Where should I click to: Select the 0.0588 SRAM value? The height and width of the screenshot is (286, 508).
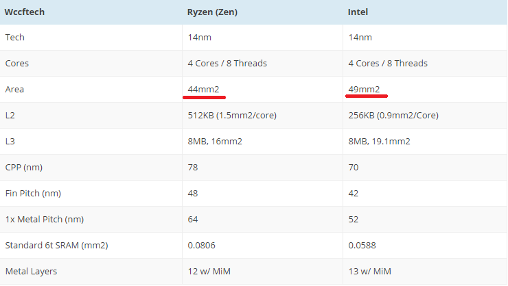pos(362,246)
